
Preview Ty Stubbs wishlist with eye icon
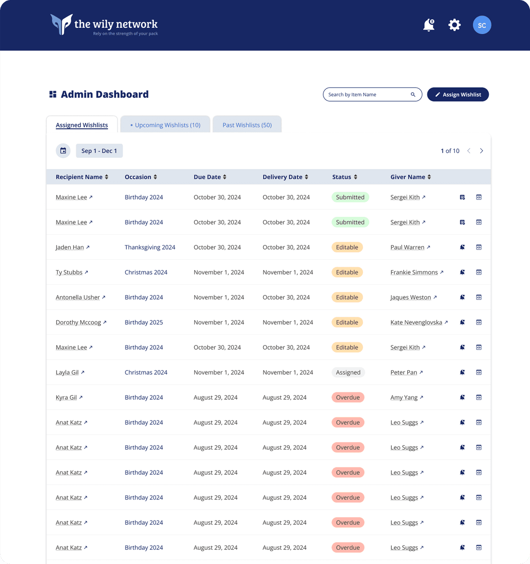(479, 273)
